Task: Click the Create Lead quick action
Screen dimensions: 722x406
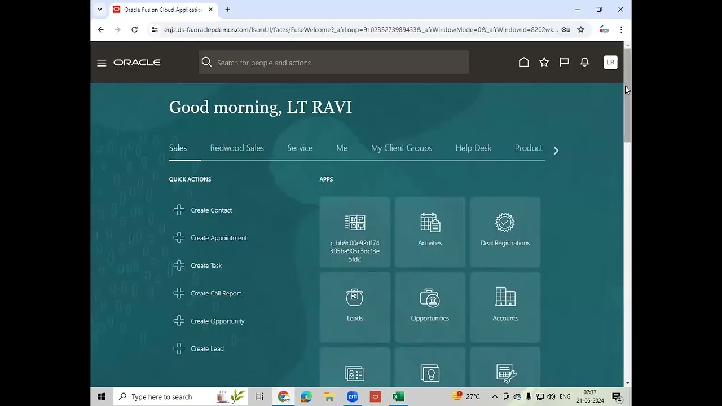Action: (208, 349)
